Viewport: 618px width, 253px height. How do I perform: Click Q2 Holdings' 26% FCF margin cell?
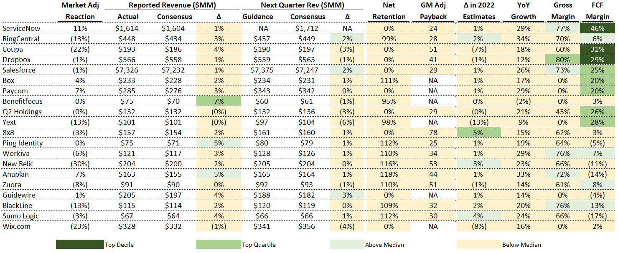[x=598, y=112]
